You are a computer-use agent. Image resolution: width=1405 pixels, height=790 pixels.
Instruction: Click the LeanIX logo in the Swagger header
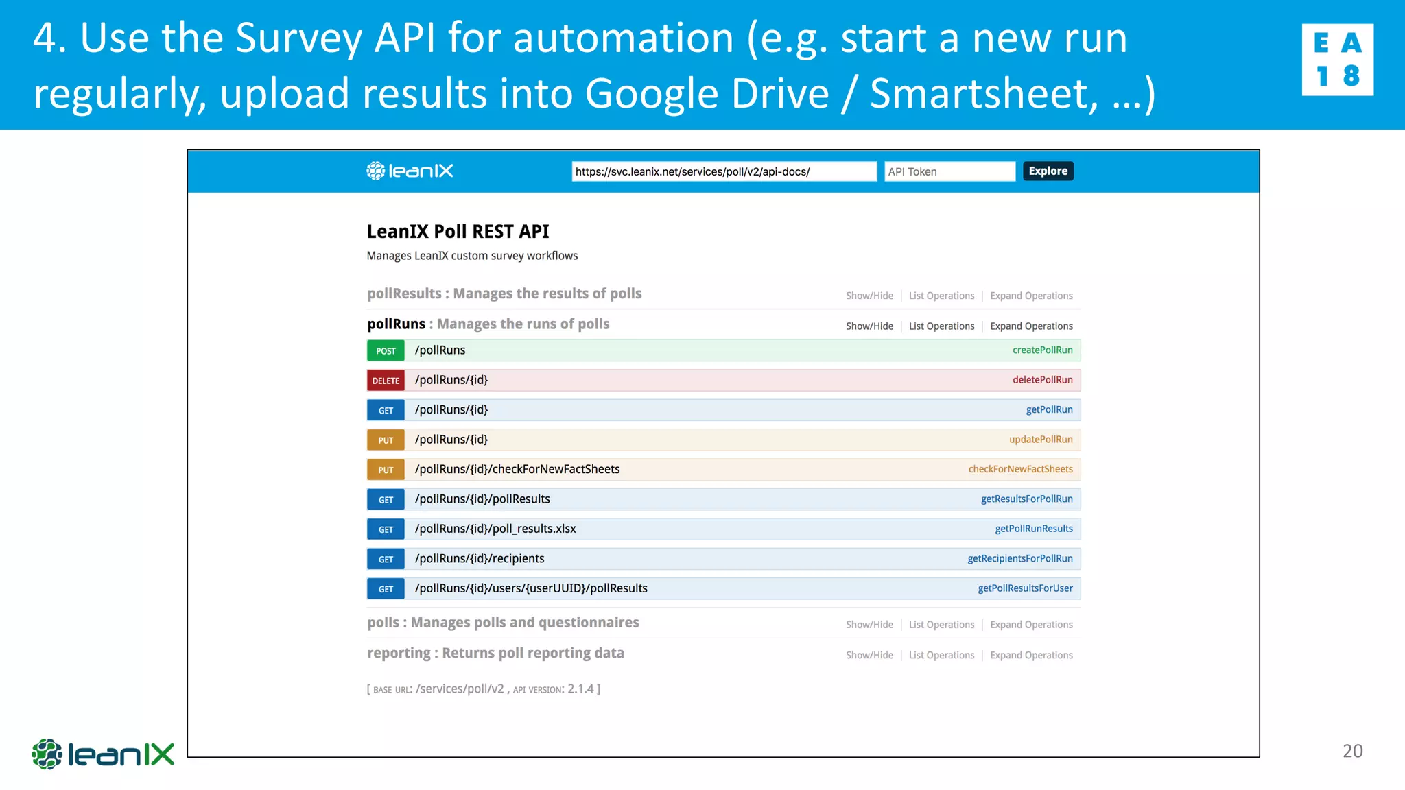pyautogui.click(x=410, y=171)
